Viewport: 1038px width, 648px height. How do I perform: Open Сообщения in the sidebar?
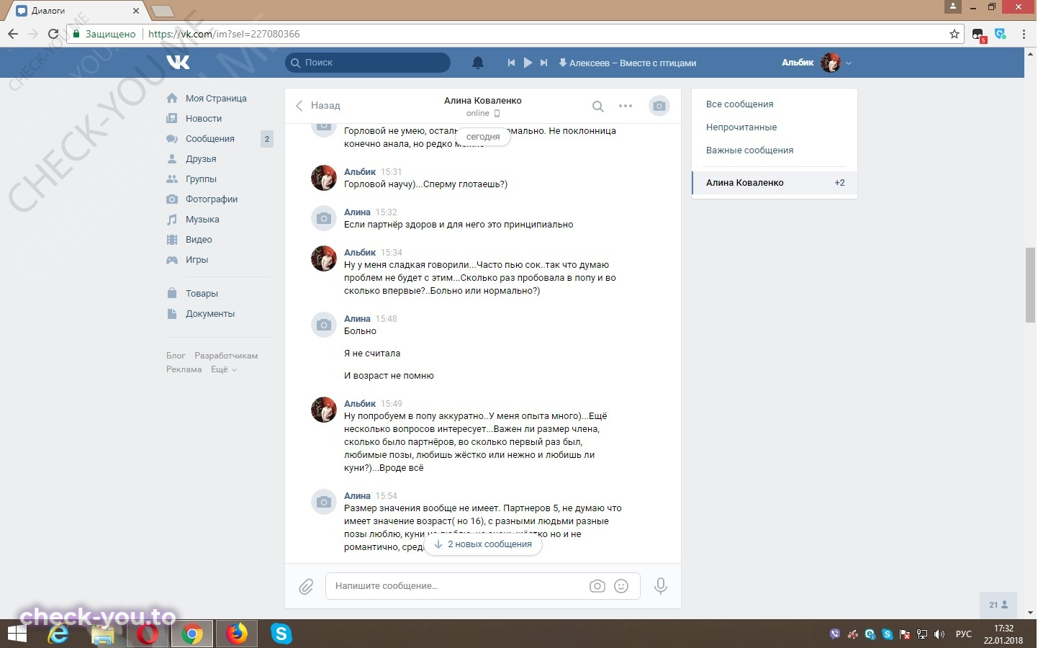tap(210, 139)
